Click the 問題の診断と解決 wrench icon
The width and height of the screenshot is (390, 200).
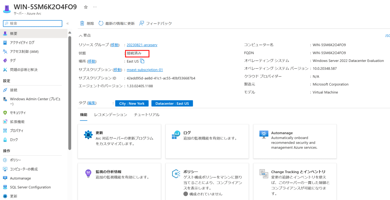tap(5, 70)
